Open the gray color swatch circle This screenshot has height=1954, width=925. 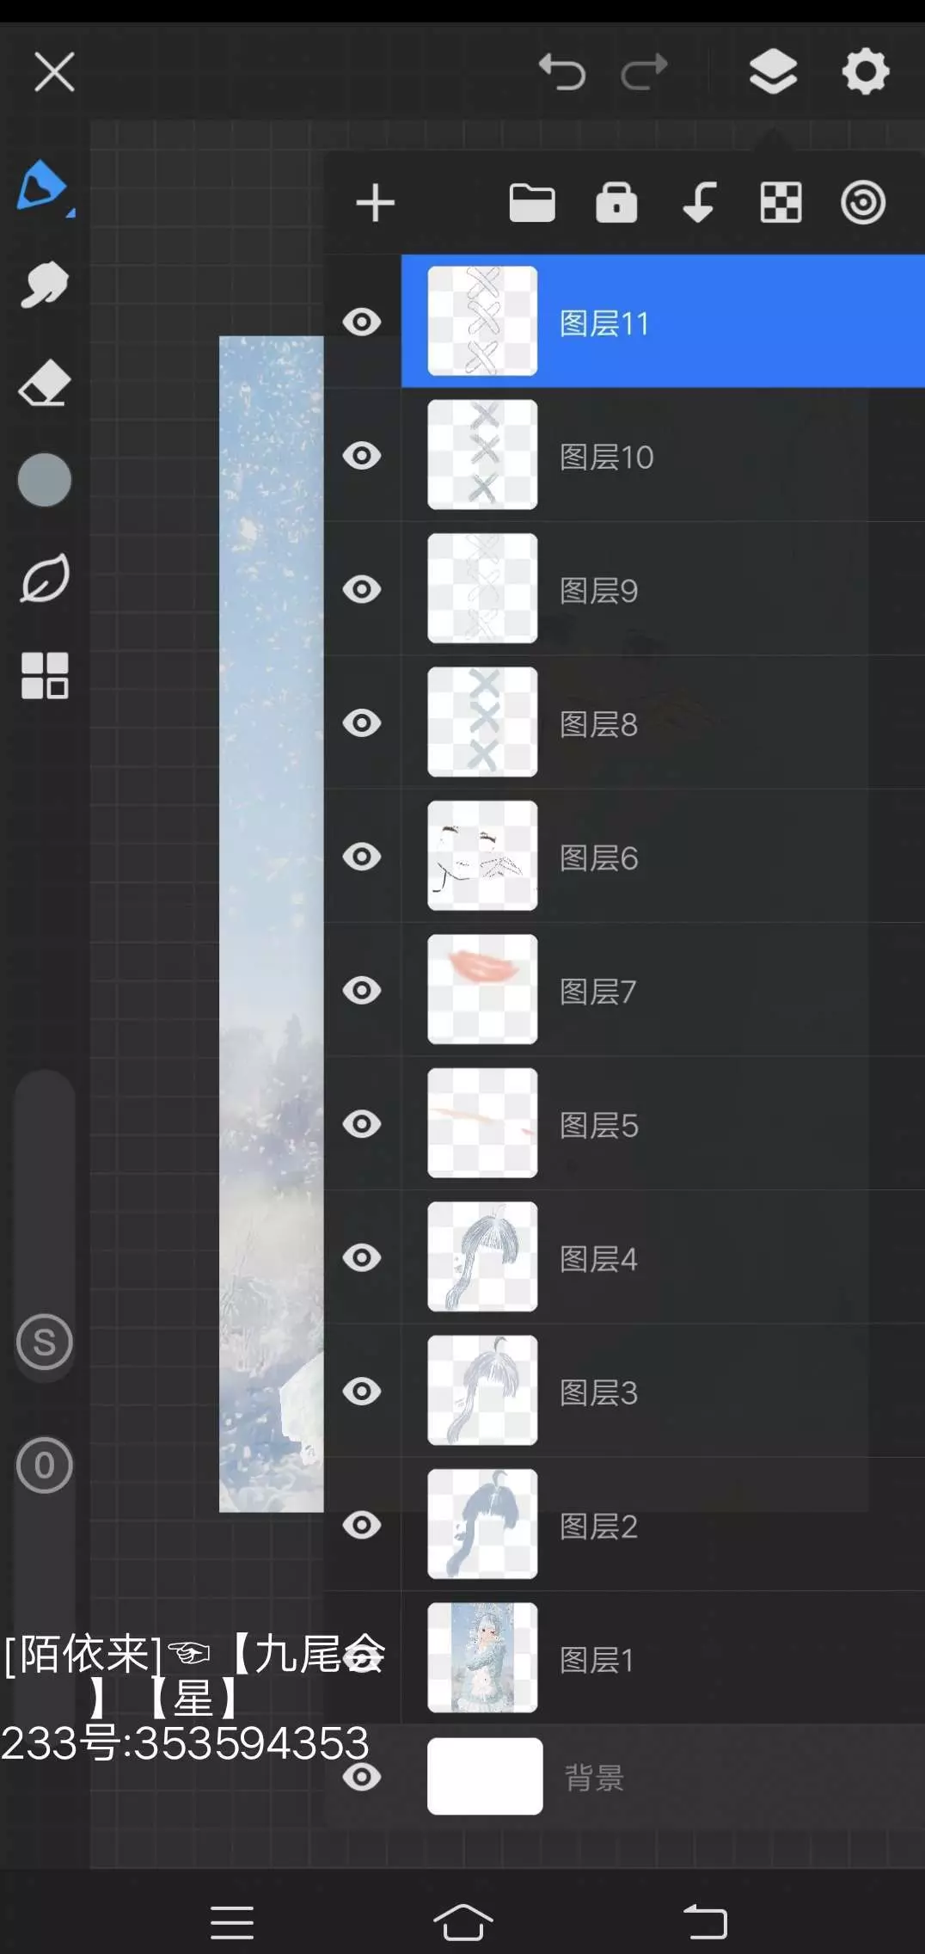(45, 480)
